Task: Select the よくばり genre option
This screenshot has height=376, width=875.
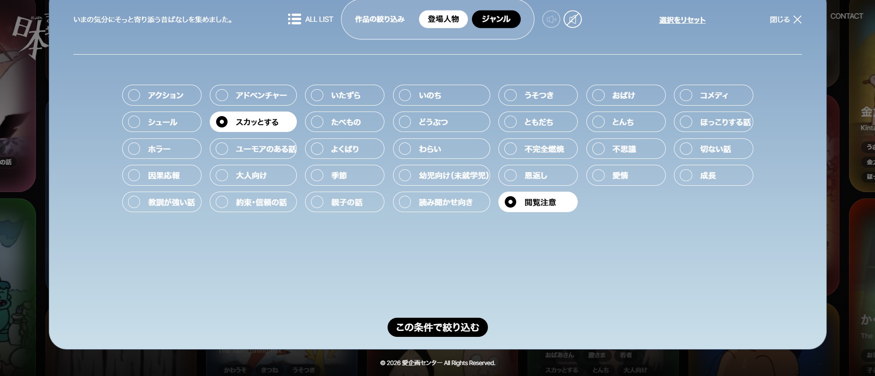Action: 345,149
